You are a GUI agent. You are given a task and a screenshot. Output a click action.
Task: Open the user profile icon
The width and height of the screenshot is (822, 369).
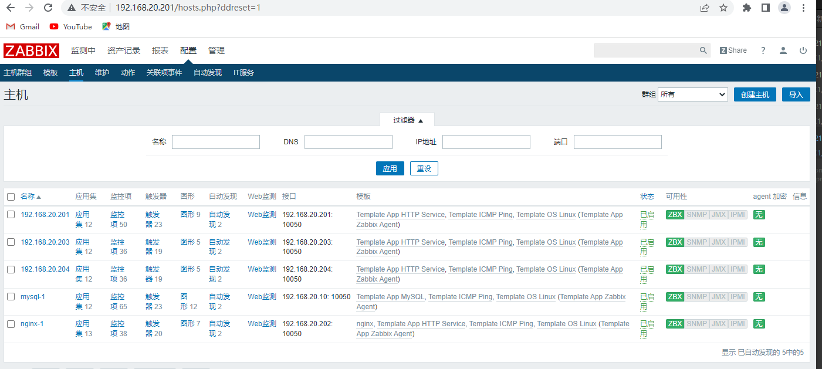[783, 51]
